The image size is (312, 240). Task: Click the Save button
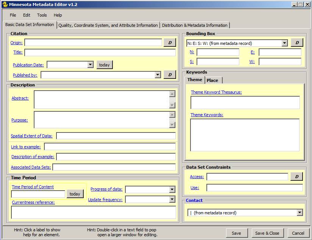(x=236, y=233)
